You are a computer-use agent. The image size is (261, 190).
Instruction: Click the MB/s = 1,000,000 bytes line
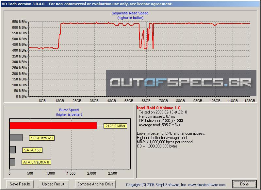coord(165,142)
